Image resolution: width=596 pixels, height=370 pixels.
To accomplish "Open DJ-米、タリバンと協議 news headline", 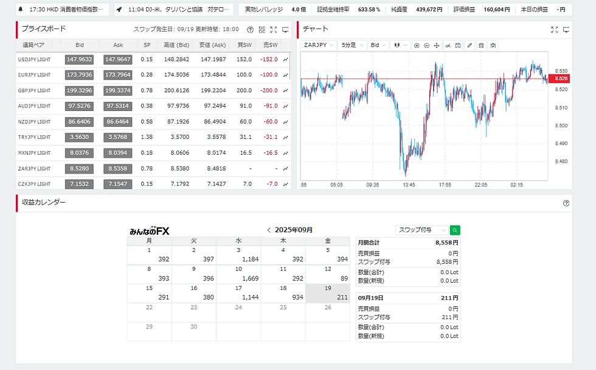I will (179, 10).
